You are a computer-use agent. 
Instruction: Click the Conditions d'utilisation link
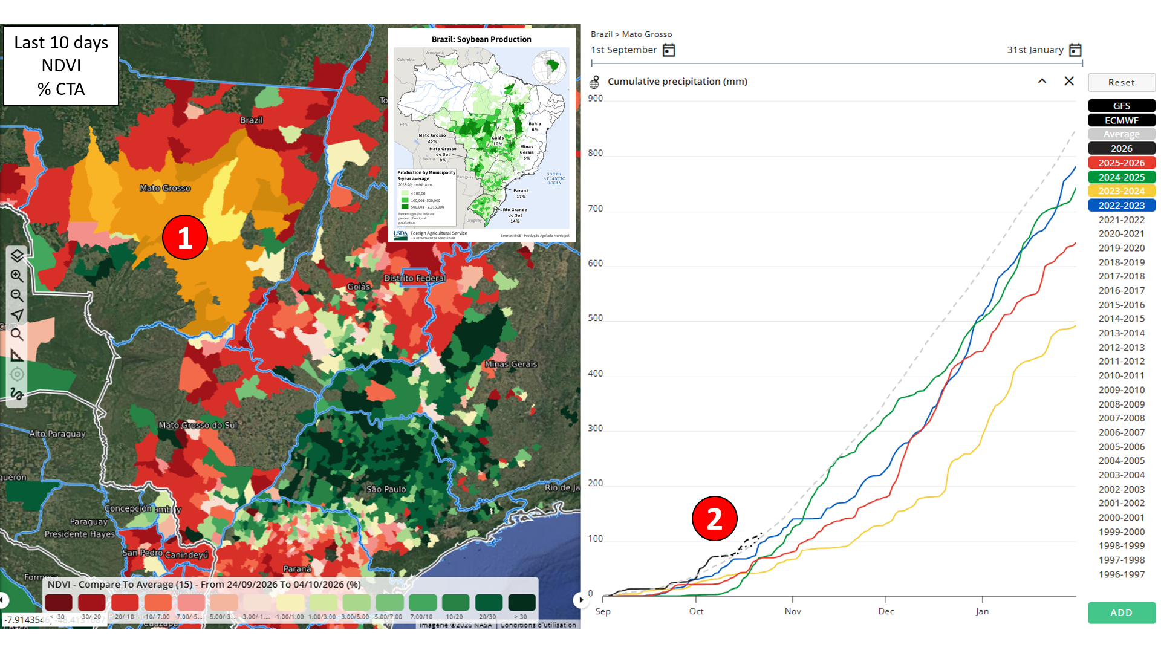click(x=538, y=625)
